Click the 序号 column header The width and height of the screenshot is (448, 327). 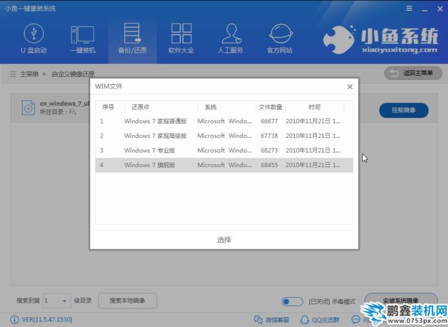click(108, 107)
